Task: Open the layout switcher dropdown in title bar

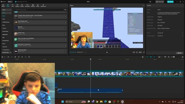Action: click(151, 2)
